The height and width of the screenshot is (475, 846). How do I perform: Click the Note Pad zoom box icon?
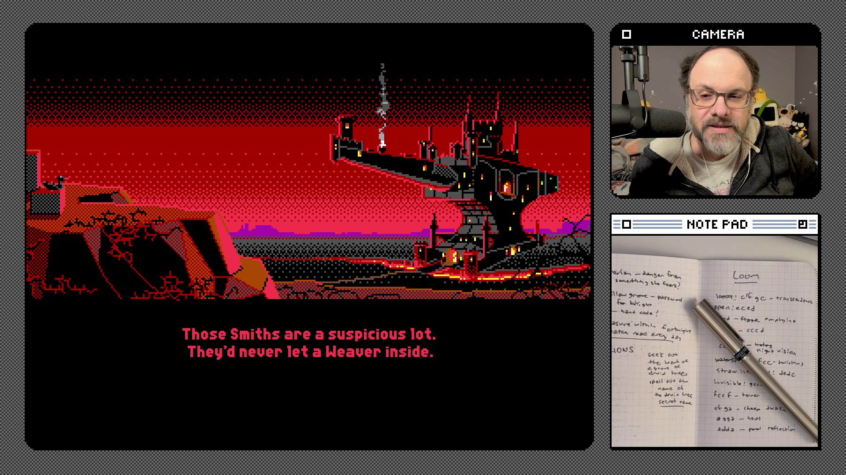point(802,225)
